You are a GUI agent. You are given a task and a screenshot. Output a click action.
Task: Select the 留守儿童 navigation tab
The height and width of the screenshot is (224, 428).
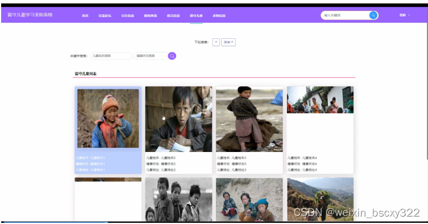pos(196,16)
